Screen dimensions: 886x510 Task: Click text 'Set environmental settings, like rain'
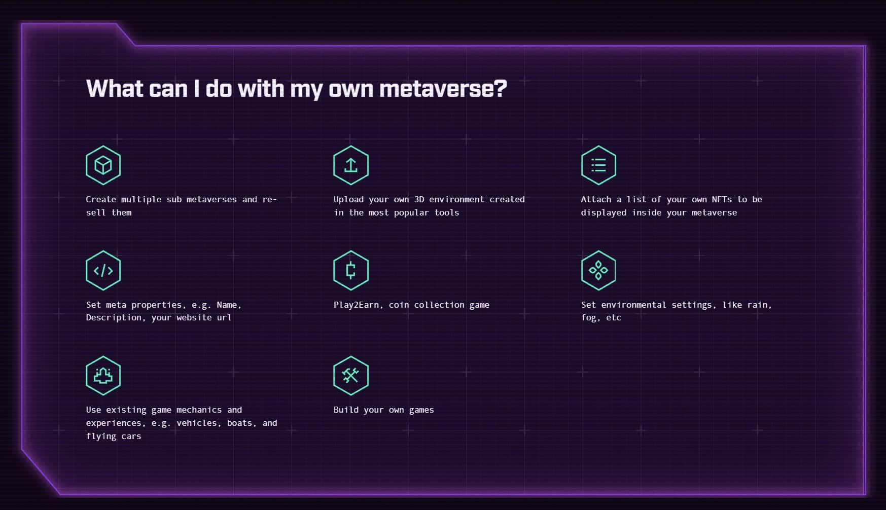(674, 305)
